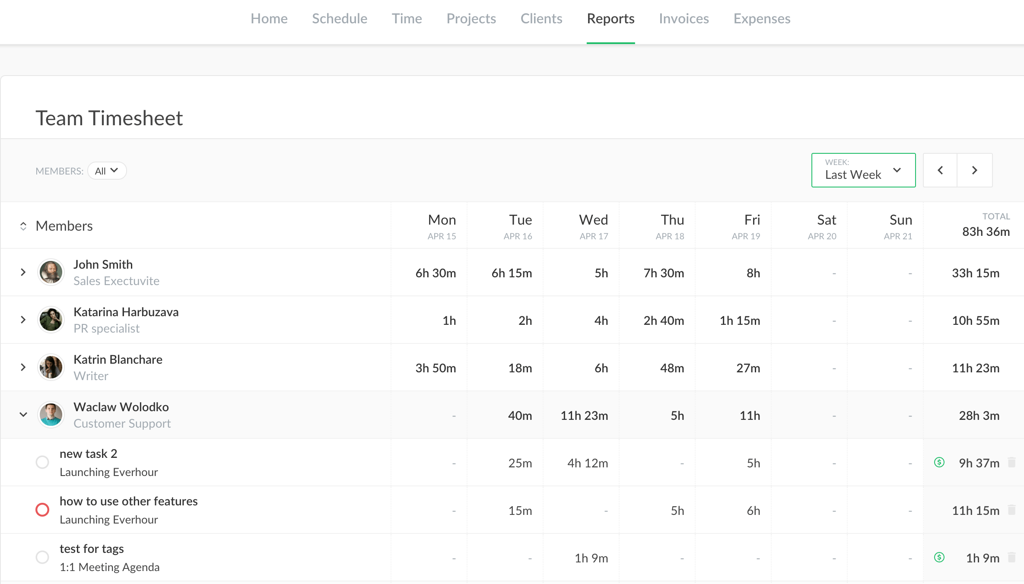Select the Reports tab
The height and width of the screenshot is (584, 1024).
coord(611,19)
